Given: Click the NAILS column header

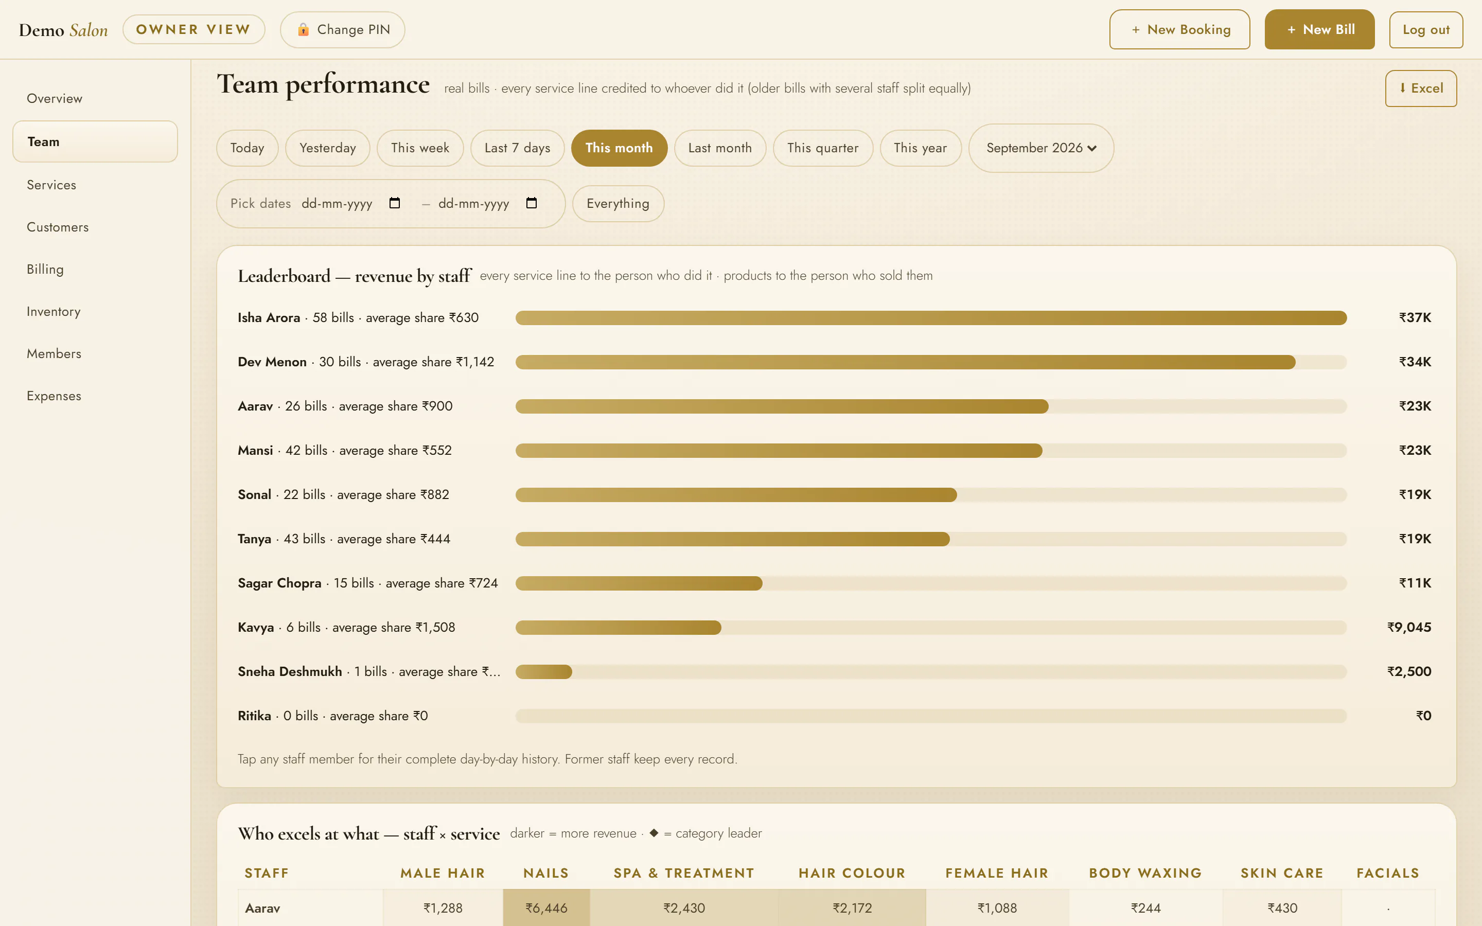Looking at the screenshot, I should click(546, 874).
